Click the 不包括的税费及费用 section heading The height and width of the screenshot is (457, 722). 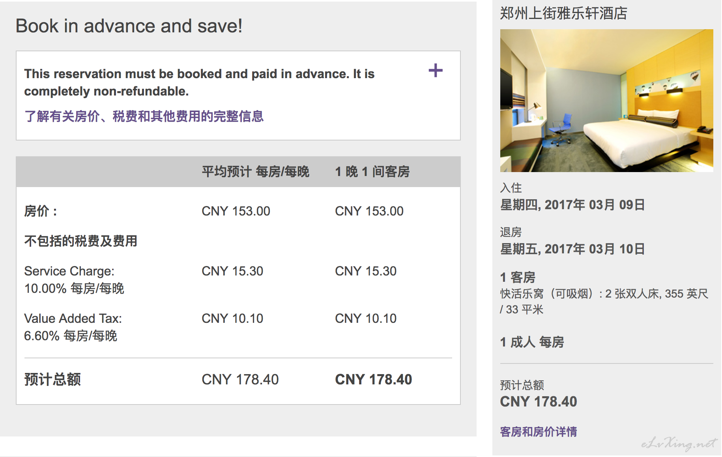81,241
